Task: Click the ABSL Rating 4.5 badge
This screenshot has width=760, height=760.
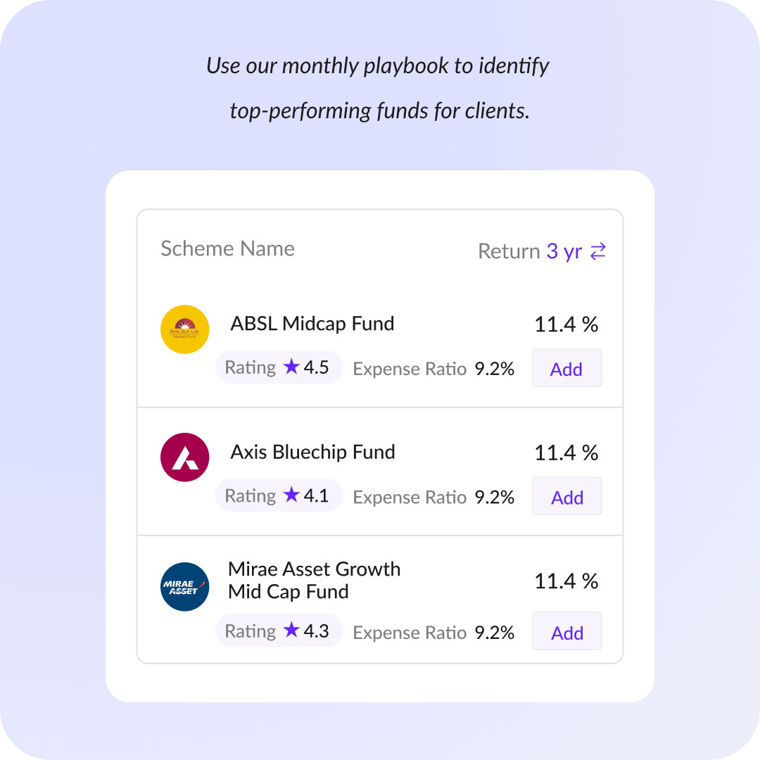Action: coord(279,367)
